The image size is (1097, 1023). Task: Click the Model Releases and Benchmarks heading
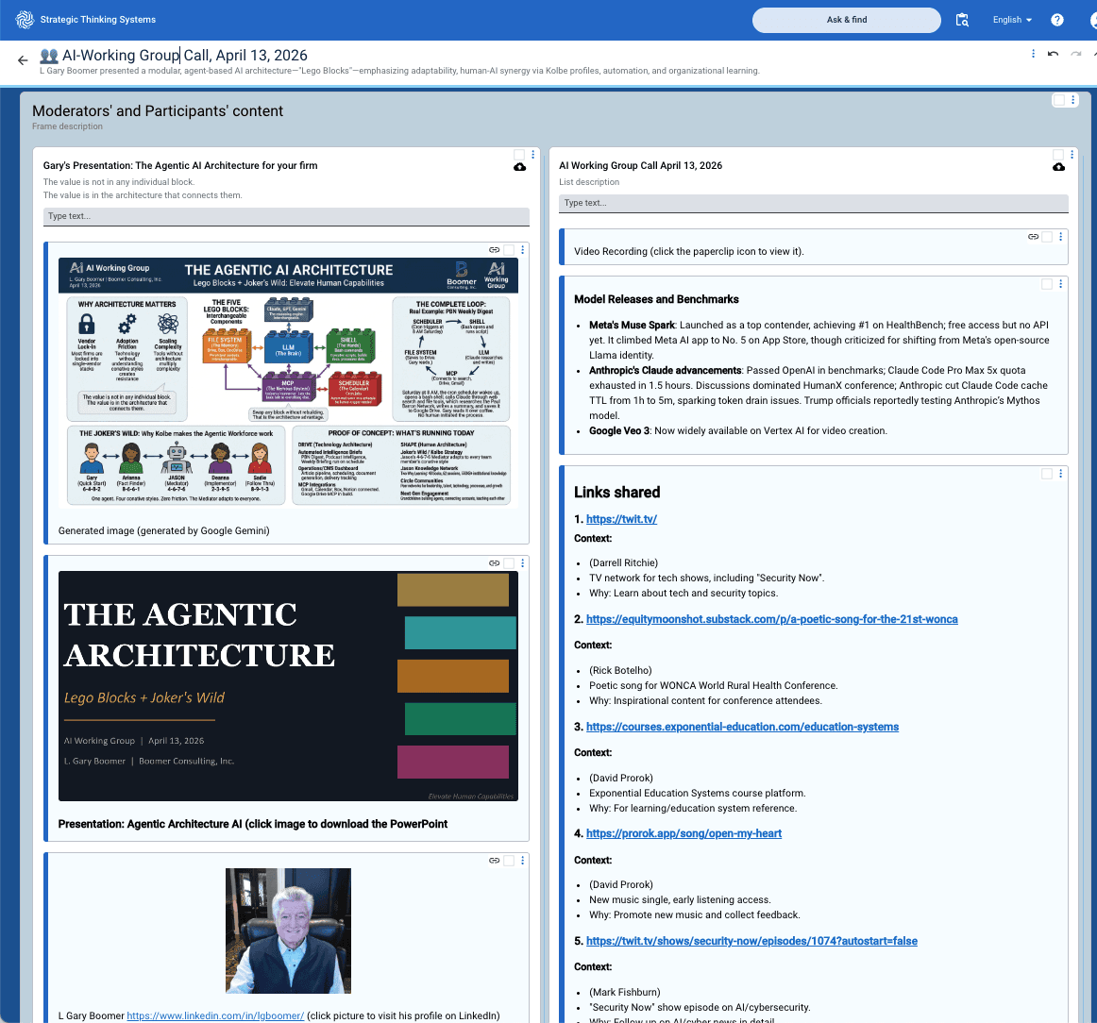(656, 299)
